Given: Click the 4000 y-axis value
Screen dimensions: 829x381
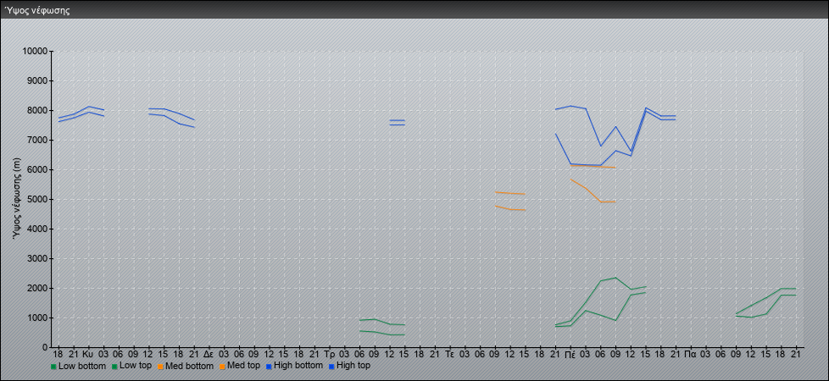Looking at the screenshot, I should [x=37, y=229].
